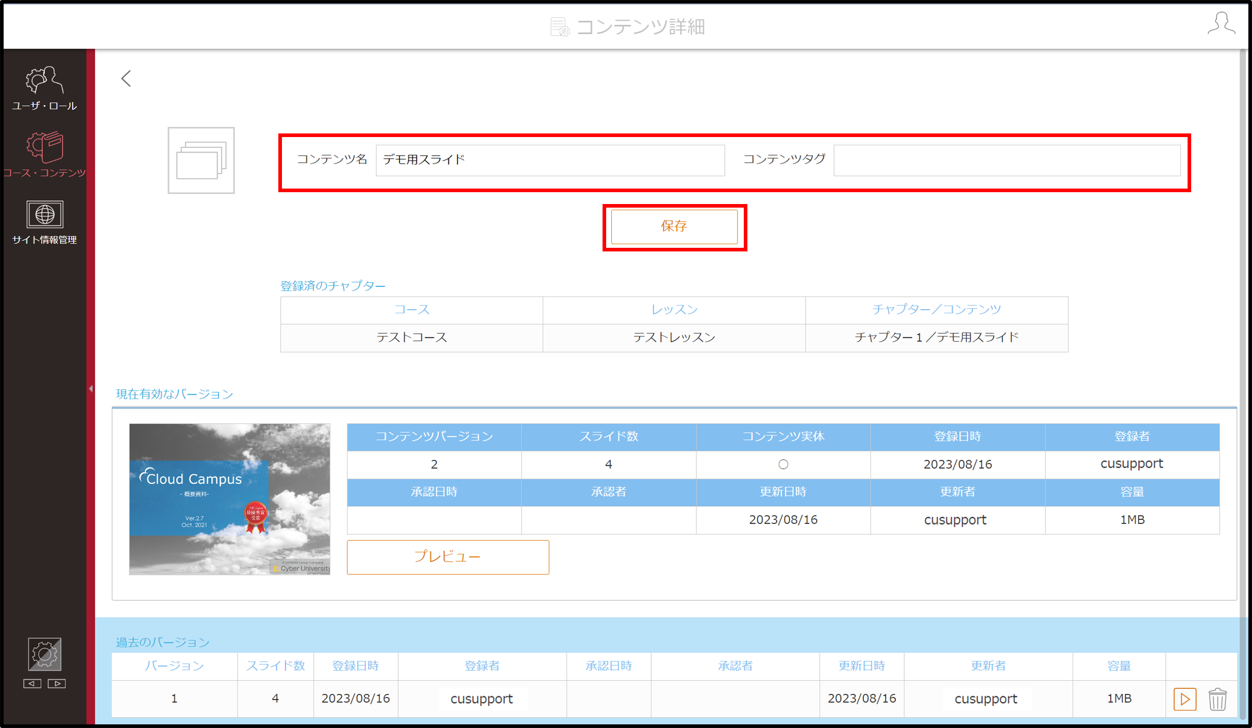Focus the content name input field

click(x=550, y=160)
